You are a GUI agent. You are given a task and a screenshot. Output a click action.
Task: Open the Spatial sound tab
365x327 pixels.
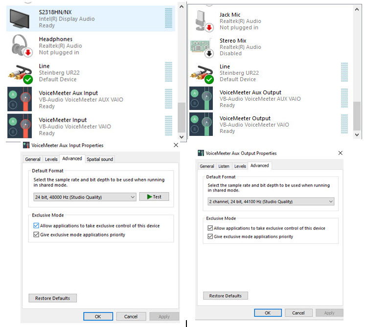(100, 159)
